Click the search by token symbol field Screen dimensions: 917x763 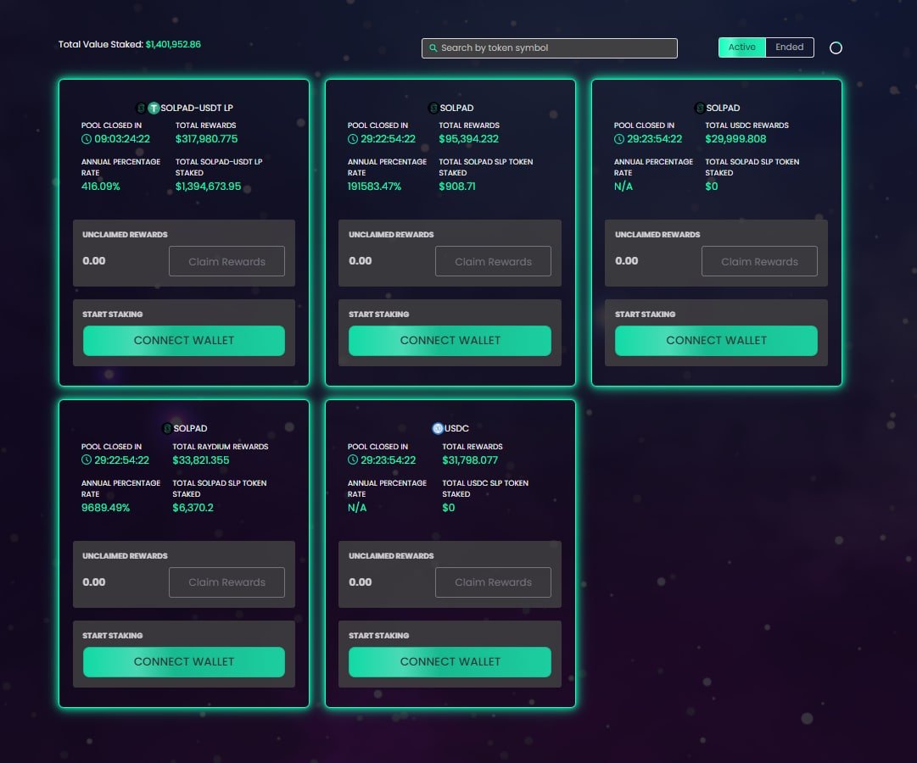pos(549,48)
